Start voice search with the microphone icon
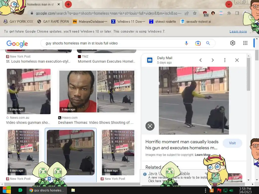The height and width of the screenshot is (194, 259). [186, 43]
